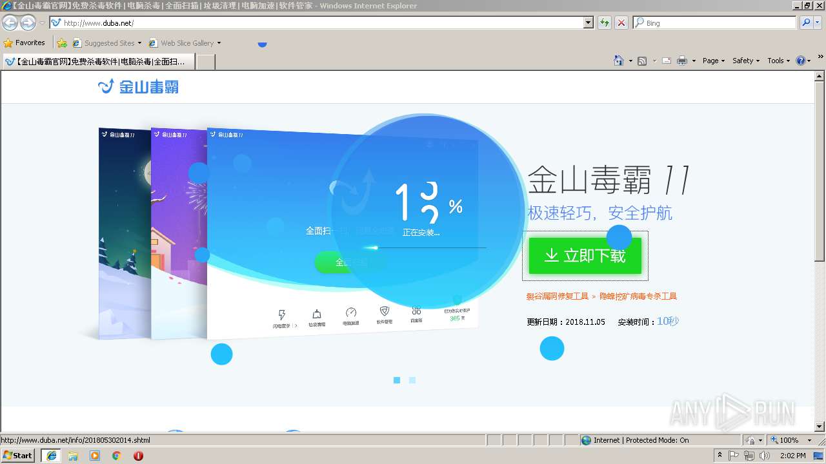Expand the address bar history dropdown
This screenshot has height=464, width=826.
coord(588,23)
